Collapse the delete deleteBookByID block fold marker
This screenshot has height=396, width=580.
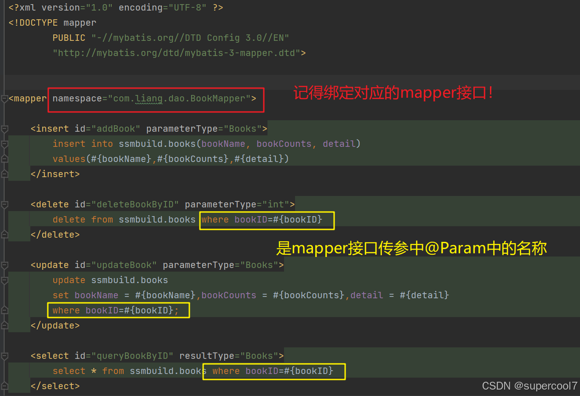coord(4,204)
